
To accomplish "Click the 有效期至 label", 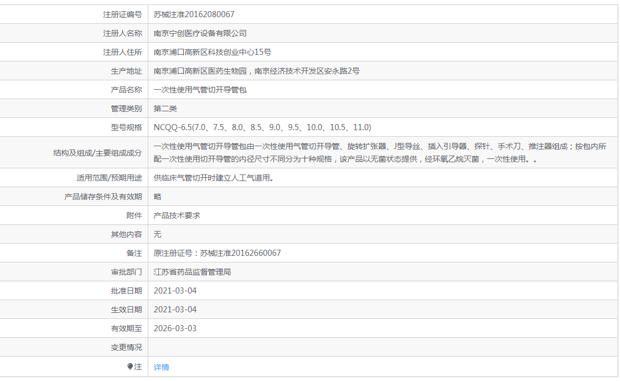I will pyautogui.click(x=126, y=328).
